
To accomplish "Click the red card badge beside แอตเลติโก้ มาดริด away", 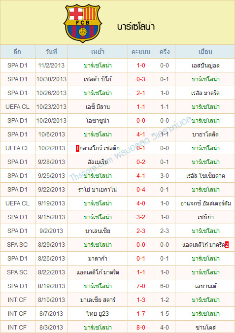I will tap(227, 245).
